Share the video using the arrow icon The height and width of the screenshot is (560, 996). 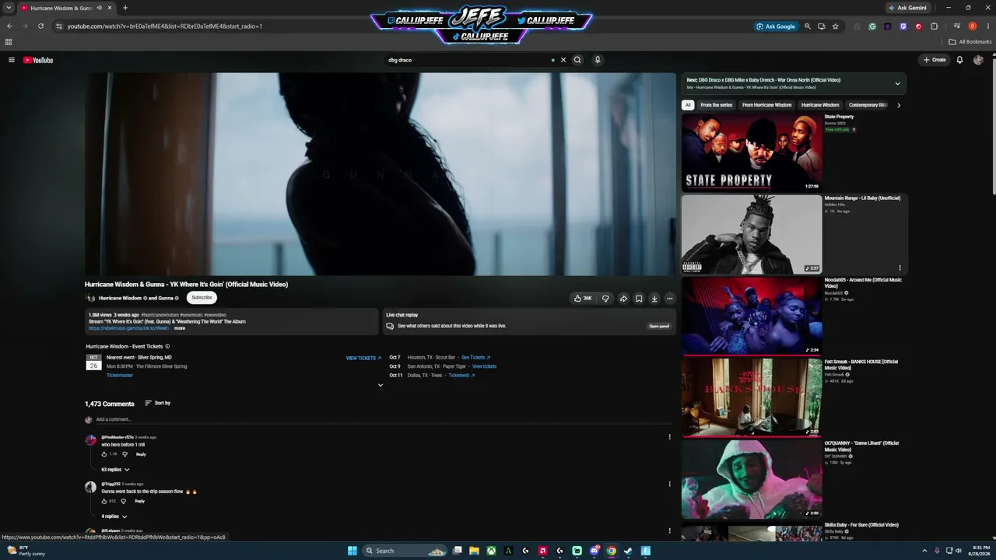click(623, 299)
